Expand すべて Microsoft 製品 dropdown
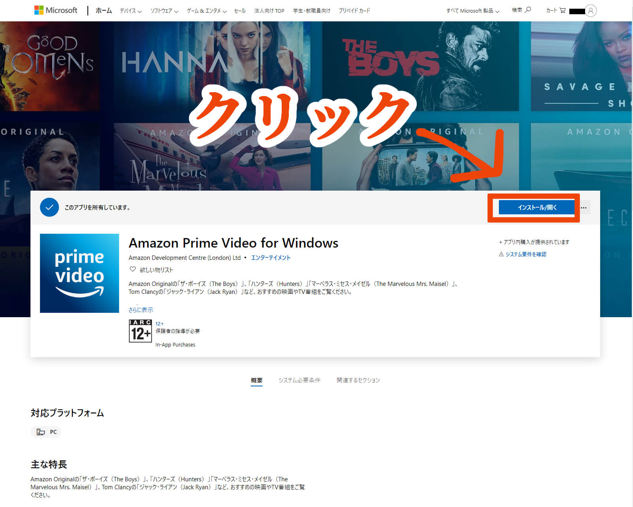This screenshot has width=633, height=507. (473, 11)
